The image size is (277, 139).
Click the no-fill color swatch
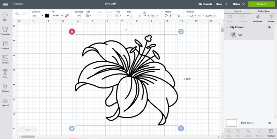[67, 16]
